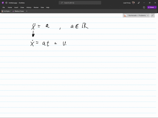
Task: Click the notebook icon beside Numerade
Action: [x=125, y=15]
